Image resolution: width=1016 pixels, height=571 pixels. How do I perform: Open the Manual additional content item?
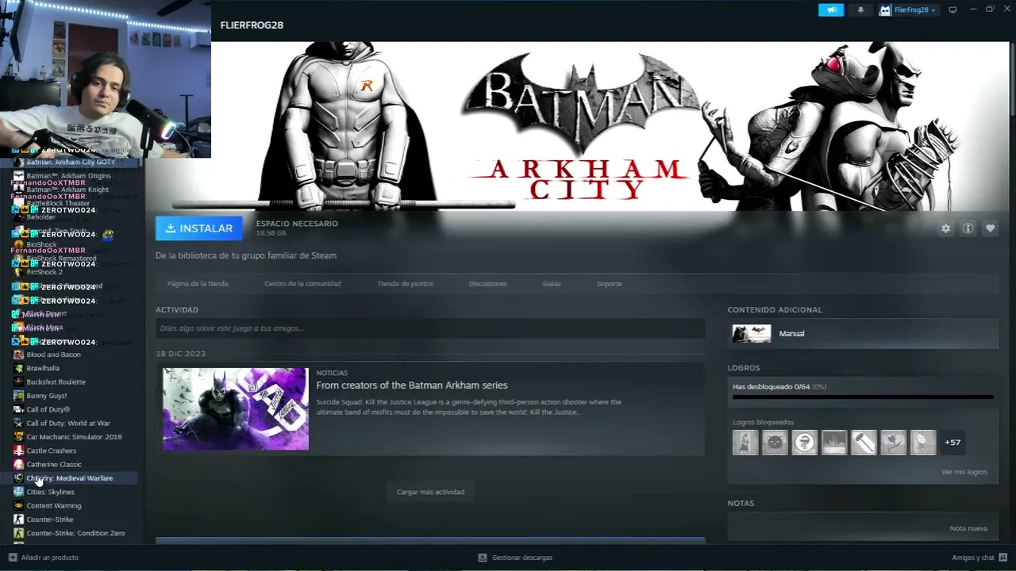pos(863,334)
